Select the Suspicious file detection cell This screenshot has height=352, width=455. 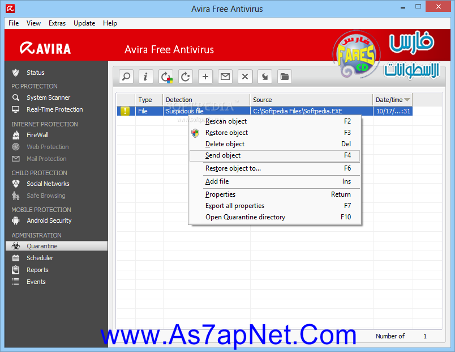[207, 111]
